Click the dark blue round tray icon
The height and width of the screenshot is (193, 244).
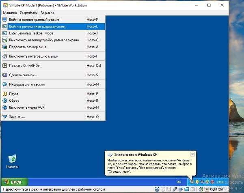click(202, 182)
